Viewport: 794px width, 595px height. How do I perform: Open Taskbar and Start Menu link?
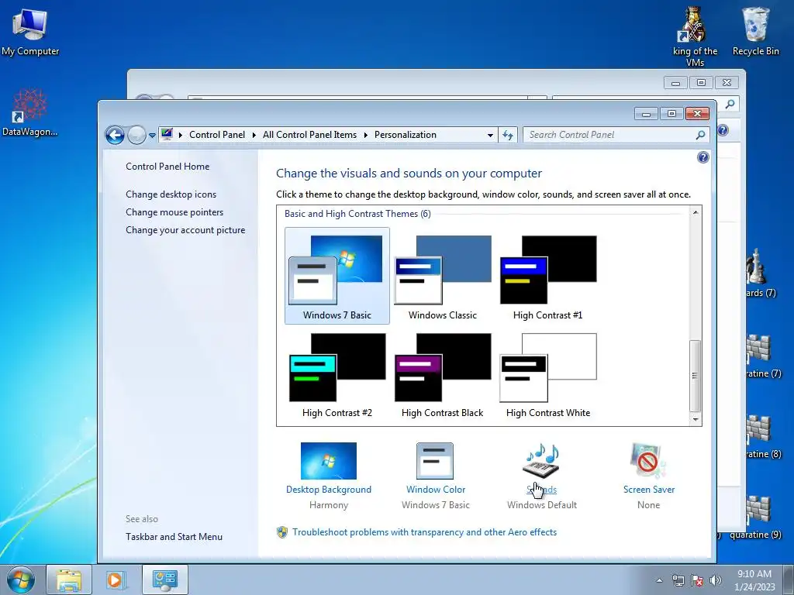pos(174,537)
